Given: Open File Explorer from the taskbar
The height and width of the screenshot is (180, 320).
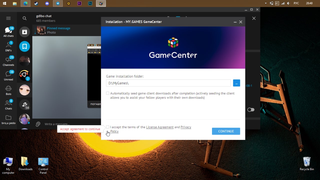Looking at the screenshot, I should coord(15,3).
